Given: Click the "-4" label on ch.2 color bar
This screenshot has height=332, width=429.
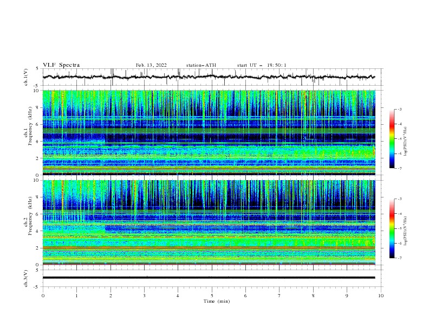Looking at the screenshot, I should (400, 214).
